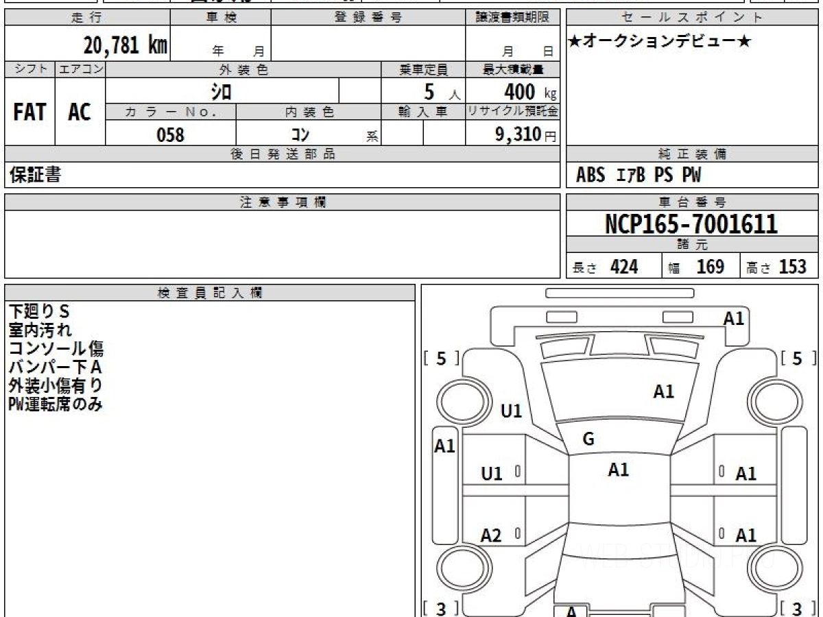Screen dimensions: 823x617
Task: Select the 車台番号 header
Action: pyautogui.click(x=692, y=202)
